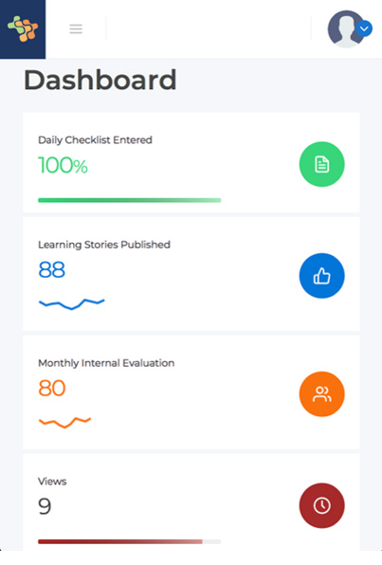Open Learning Stories Published label

click(x=104, y=245)
